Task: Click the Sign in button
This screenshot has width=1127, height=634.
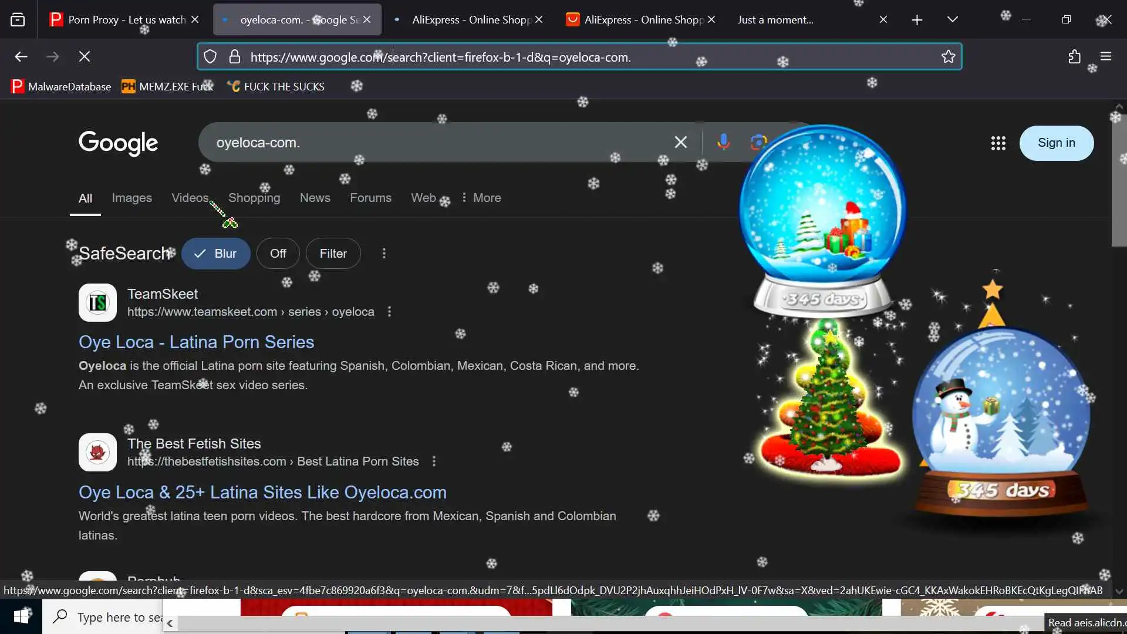Action: point(1056,143)
